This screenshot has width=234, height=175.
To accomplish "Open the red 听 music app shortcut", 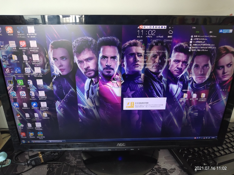I will click(23, 134).
